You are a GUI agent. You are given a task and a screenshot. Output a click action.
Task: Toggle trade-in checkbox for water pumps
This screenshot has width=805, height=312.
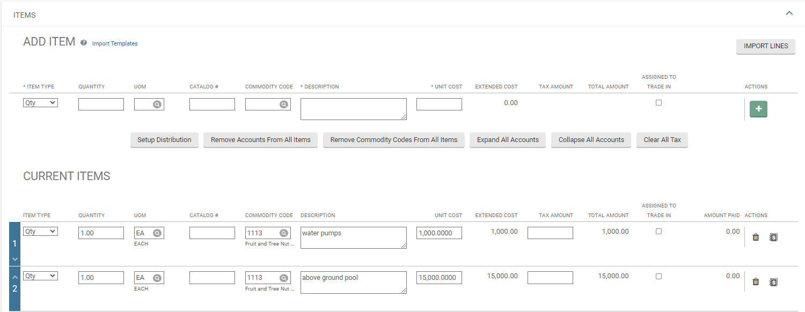click(x=658, y=232)
